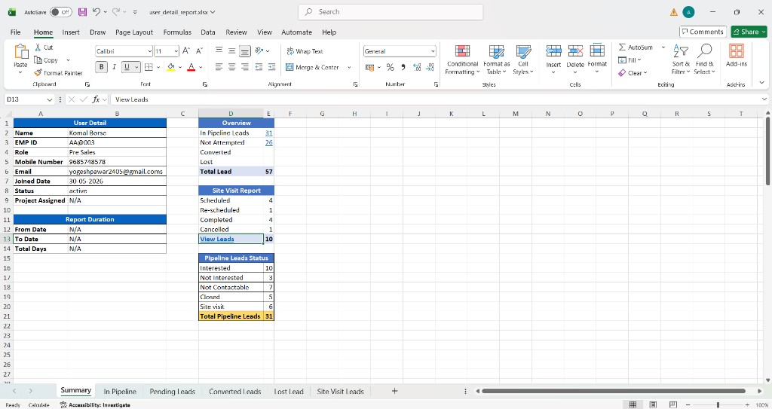Toggle Underline formatting
This screenshot has width=772, height=409.
127,67
